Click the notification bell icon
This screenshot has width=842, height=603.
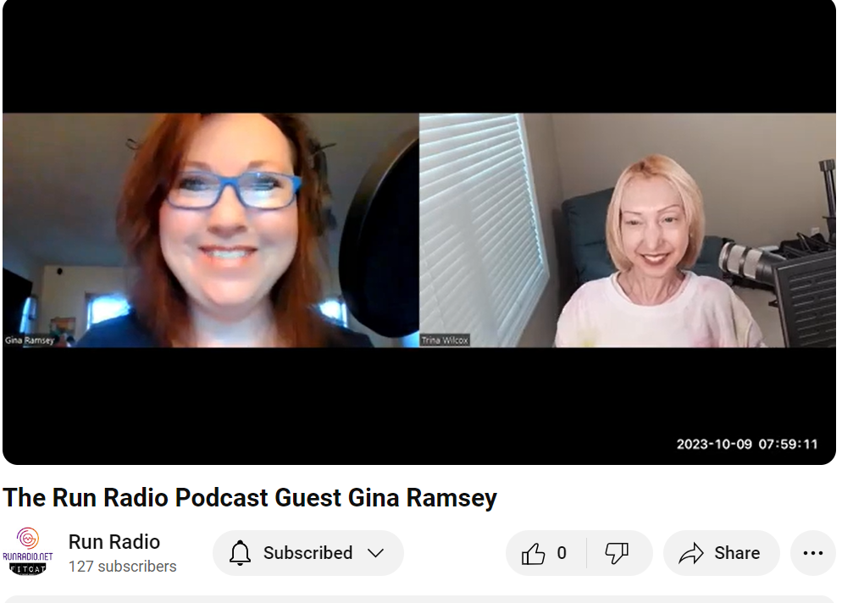tap(240, 553)
